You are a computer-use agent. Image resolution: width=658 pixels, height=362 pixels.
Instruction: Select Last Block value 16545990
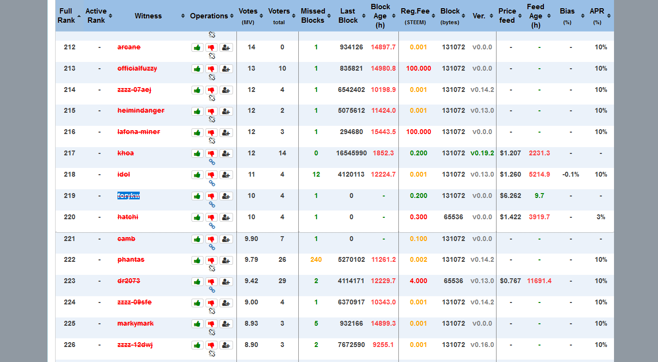click(x=351, y=153)
